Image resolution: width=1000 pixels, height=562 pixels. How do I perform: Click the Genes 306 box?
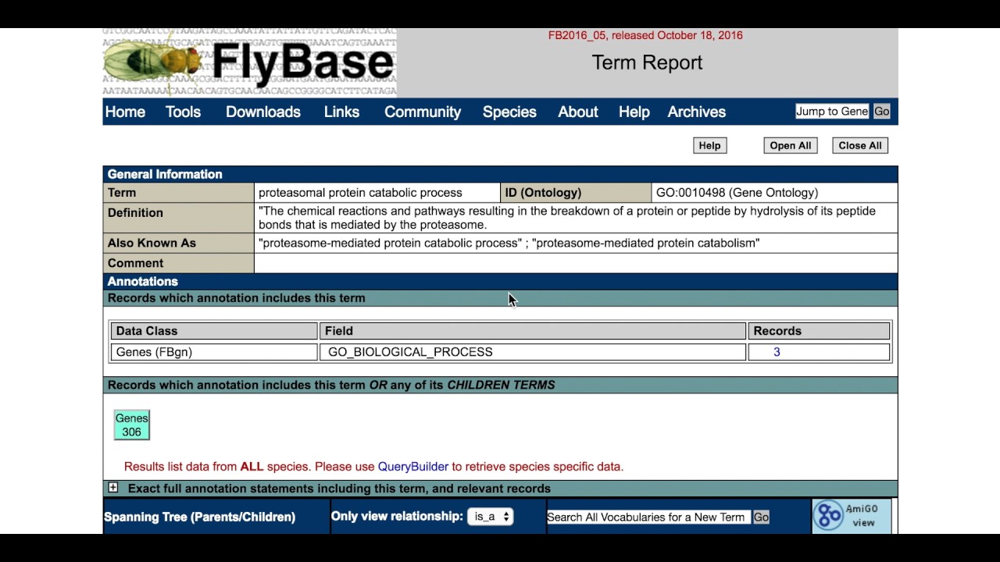(132, 425)
